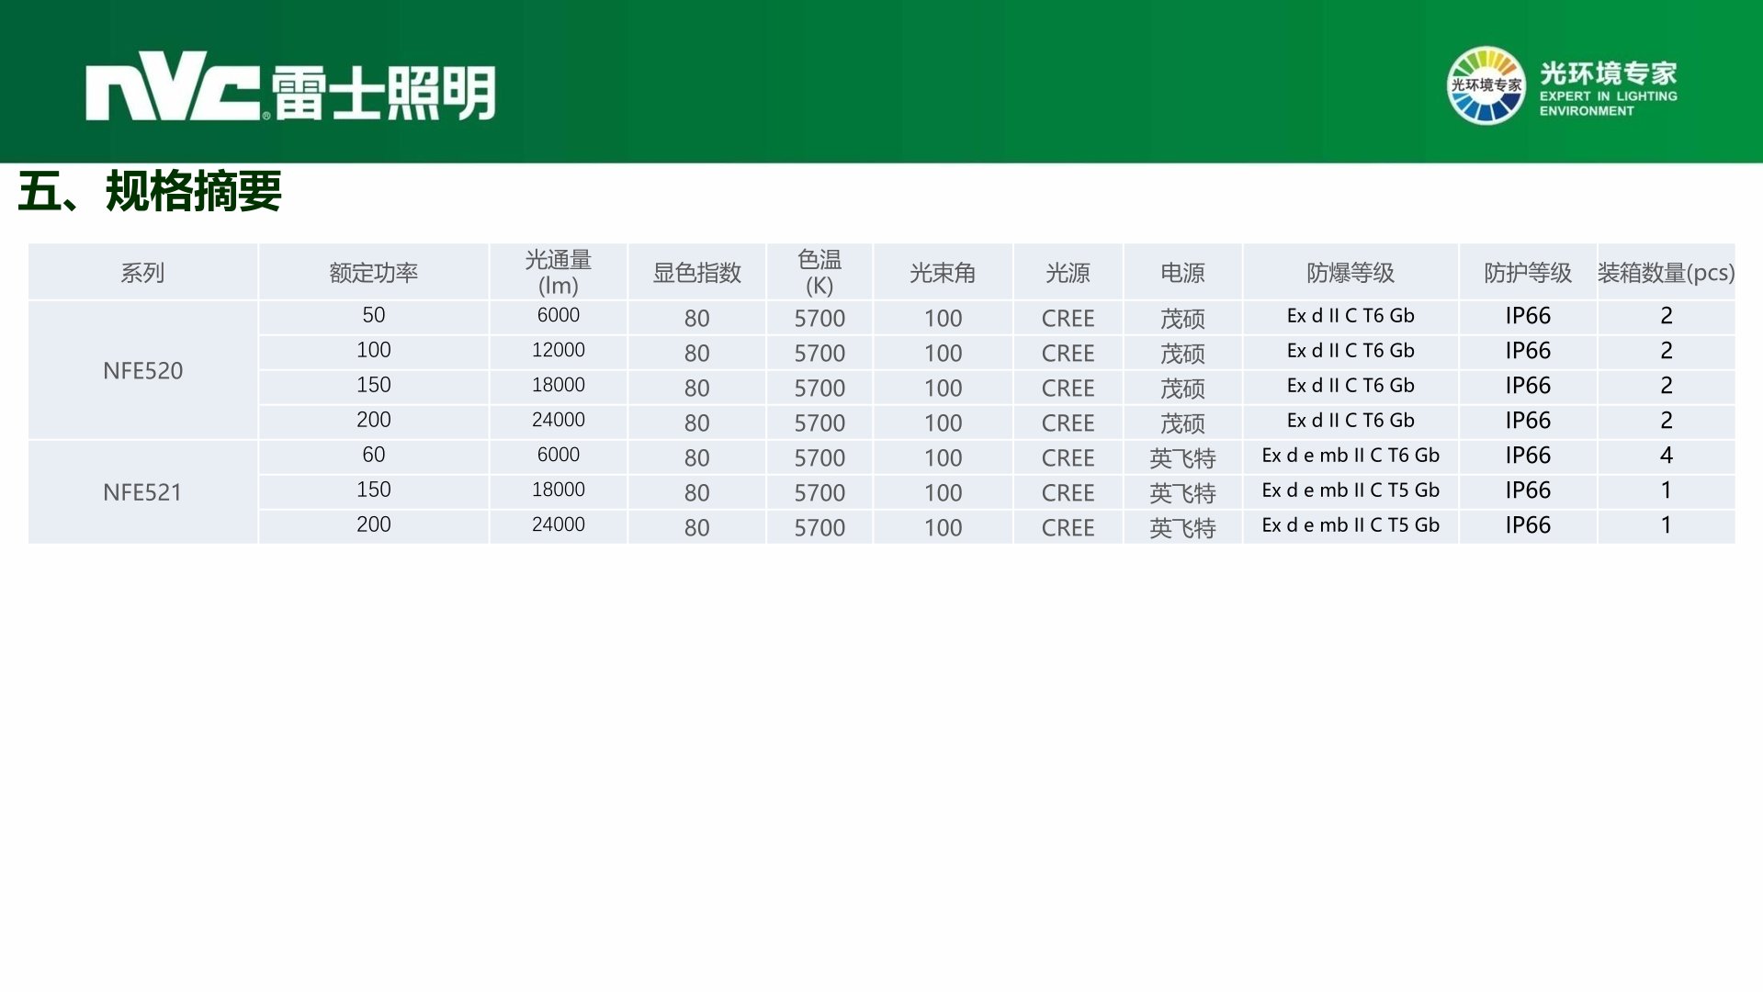Select the 色温 (K) header cell
This screenshot has width=1763, height=992.
pos(819,273)
